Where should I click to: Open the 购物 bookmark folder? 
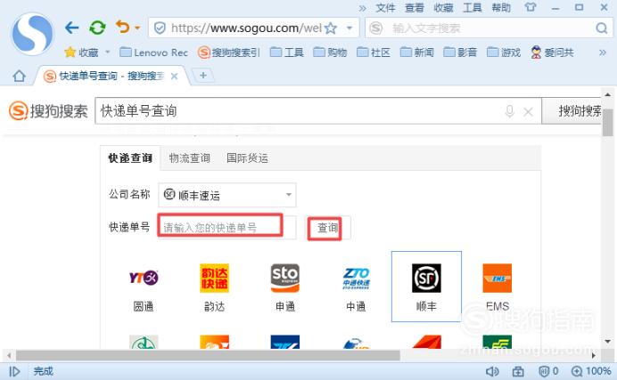coord(330,53)
